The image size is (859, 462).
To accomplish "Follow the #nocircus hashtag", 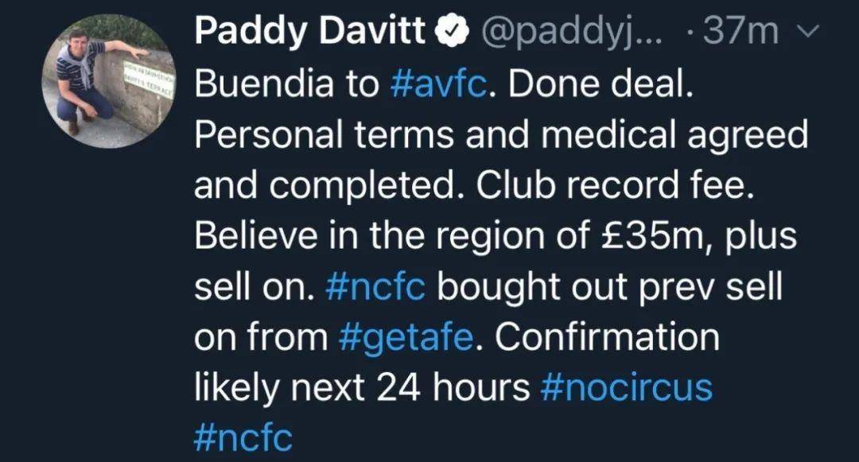I will (x=626, y=388).
